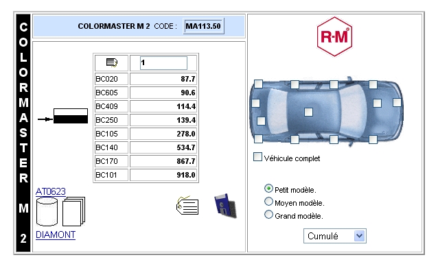Select the Petit modèle radio button
This screenshot has width=438, height=264.
268,189
